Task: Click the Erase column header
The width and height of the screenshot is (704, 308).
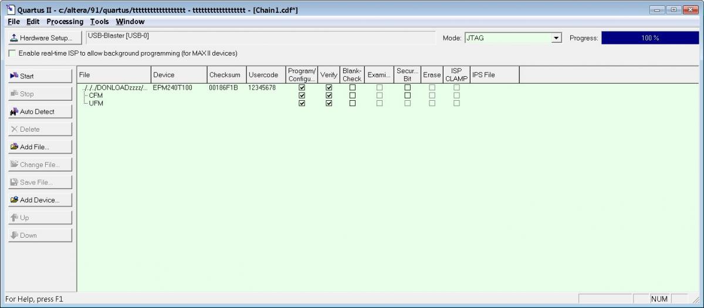Action: 432,75
